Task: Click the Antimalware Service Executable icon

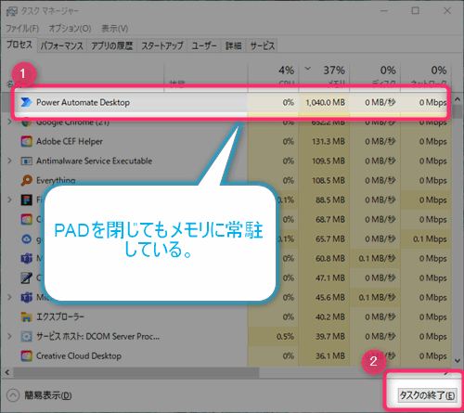Action: [x=26, y=161]
